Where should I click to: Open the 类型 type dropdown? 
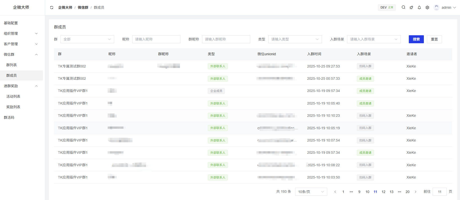pyautogui.click(x=295, y=39)
